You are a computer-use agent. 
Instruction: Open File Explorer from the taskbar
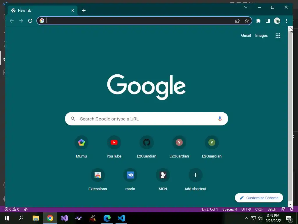tap(36, 218)
